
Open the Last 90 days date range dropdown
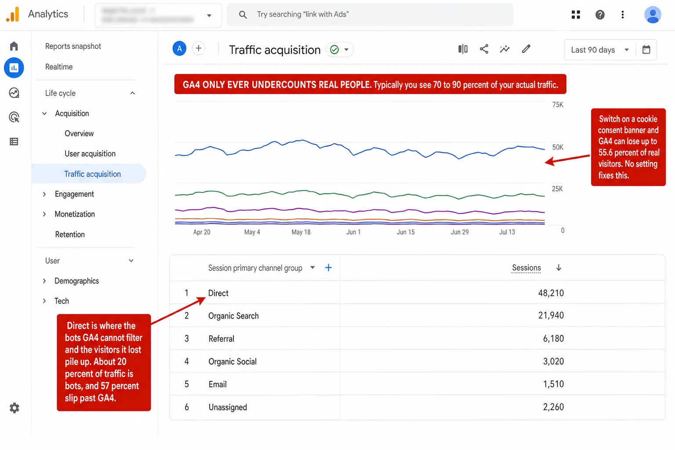[600, 50]
